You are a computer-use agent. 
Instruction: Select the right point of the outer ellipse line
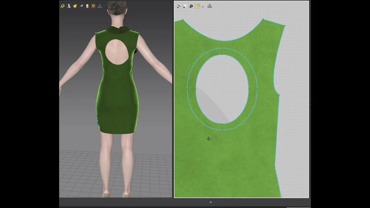pos(257,89)
